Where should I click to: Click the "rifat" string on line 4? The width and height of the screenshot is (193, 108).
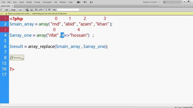(53, 35)
